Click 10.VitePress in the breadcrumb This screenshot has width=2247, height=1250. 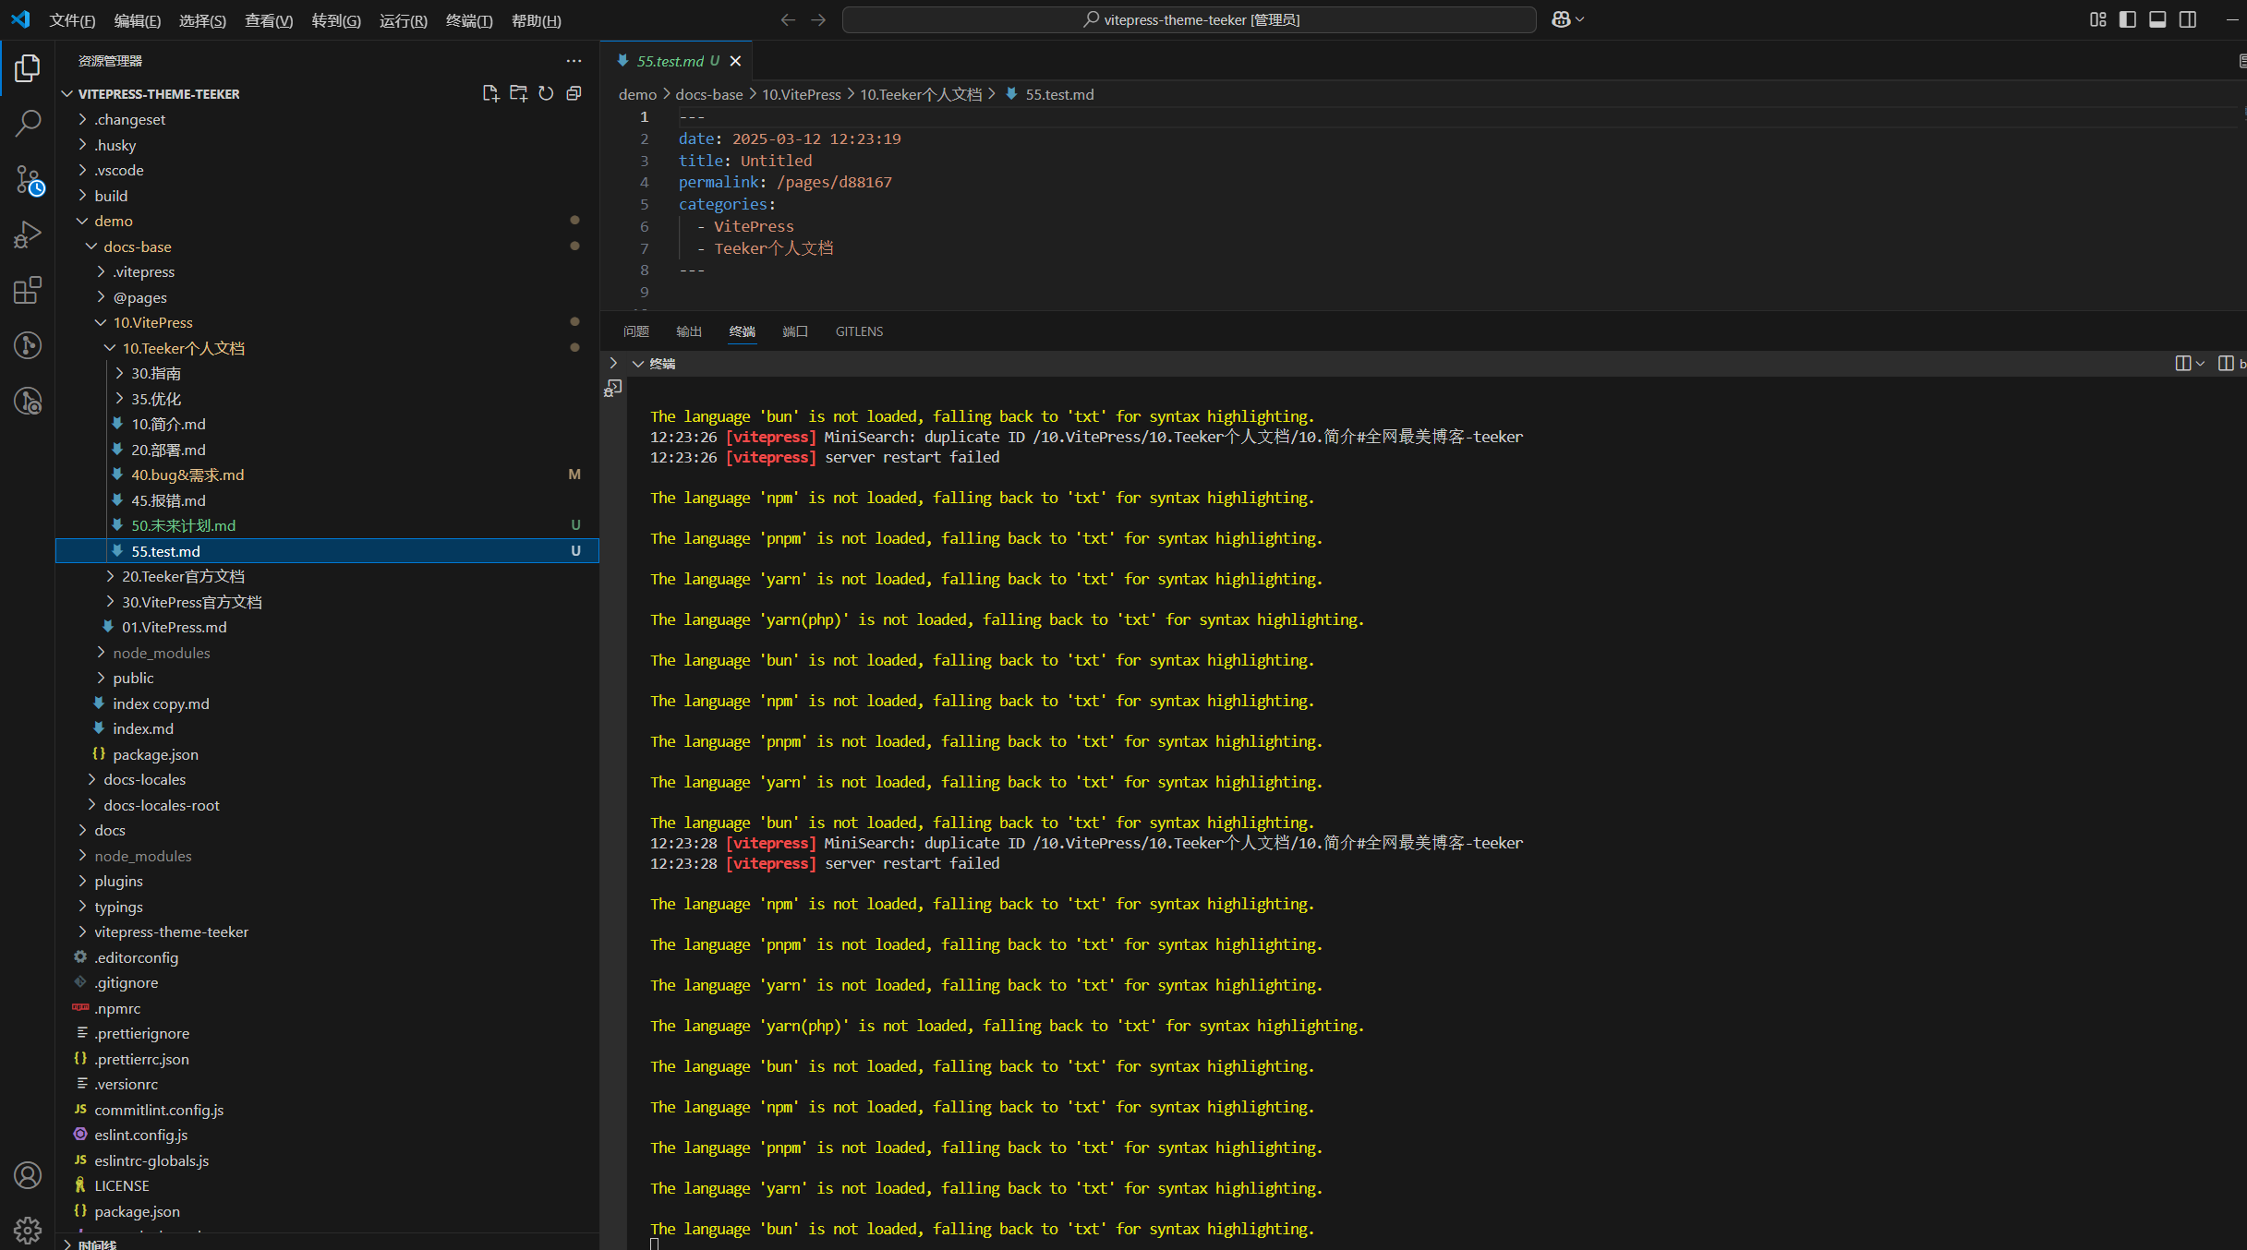[802, 94]
